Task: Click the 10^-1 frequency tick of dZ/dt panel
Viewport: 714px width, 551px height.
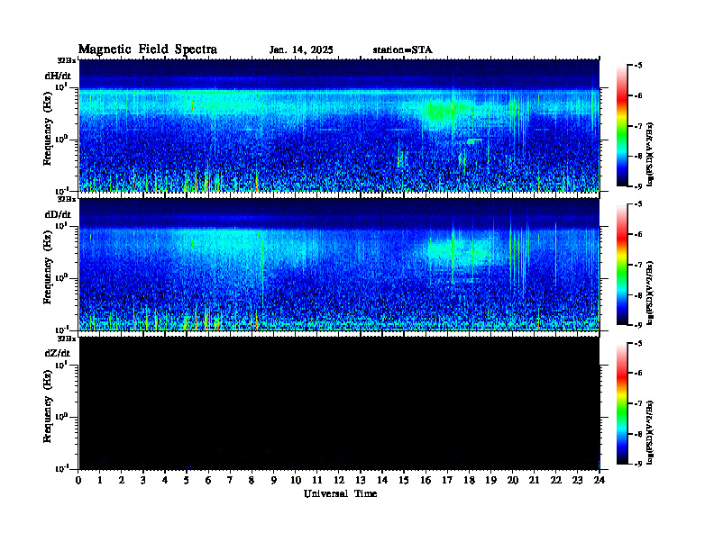Action: tap(60, 468)
